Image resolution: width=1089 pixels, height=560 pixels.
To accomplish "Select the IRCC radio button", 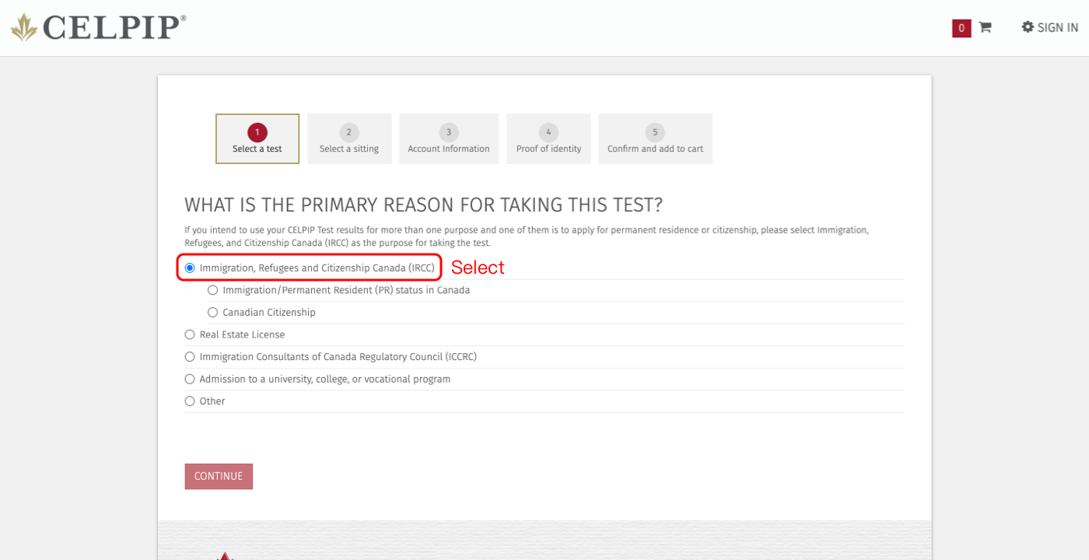I will click(190, 268).
